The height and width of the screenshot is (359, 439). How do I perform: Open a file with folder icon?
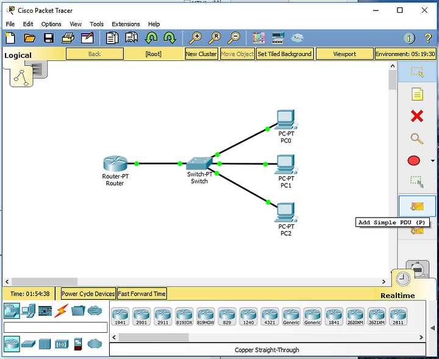[29, 38]
